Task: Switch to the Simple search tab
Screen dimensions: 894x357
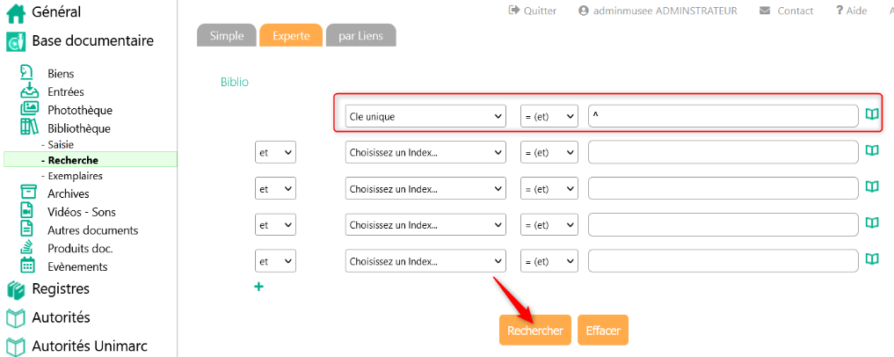Action: (227, 35)
